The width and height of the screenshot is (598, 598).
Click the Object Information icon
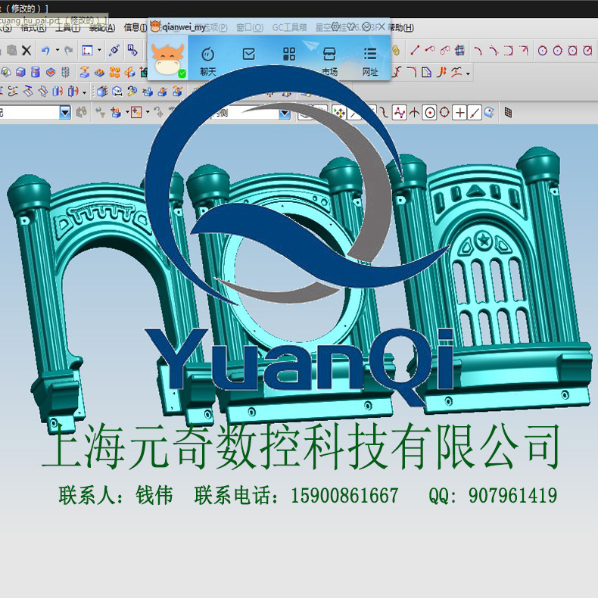132,51
